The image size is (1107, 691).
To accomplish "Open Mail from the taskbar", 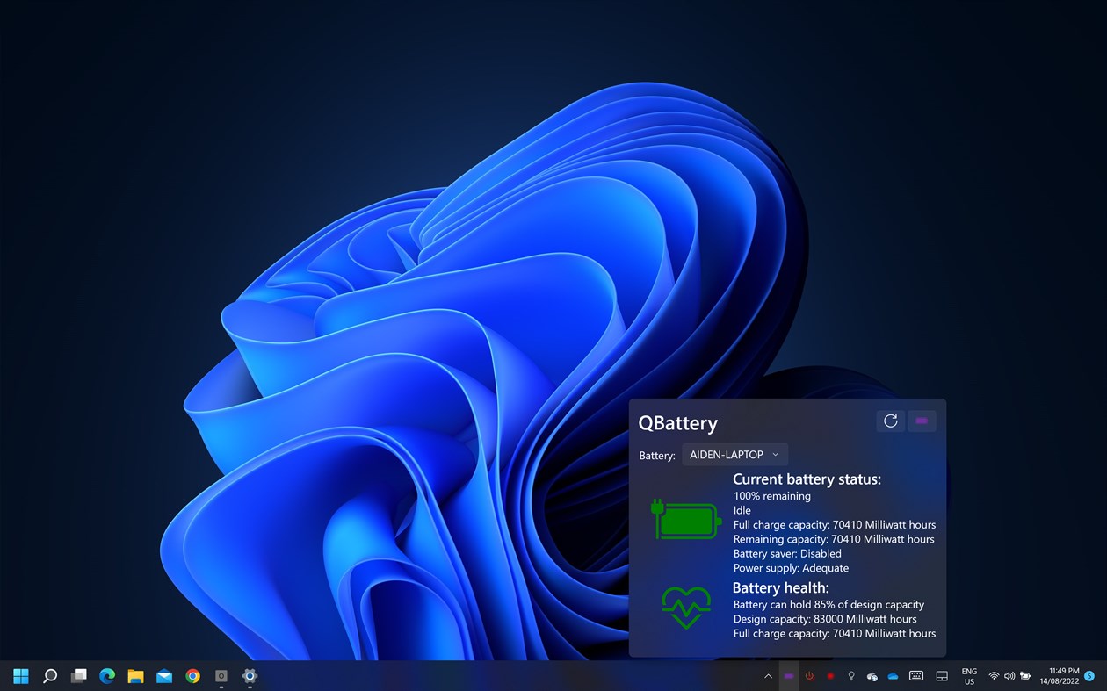I will coord(164,676).
